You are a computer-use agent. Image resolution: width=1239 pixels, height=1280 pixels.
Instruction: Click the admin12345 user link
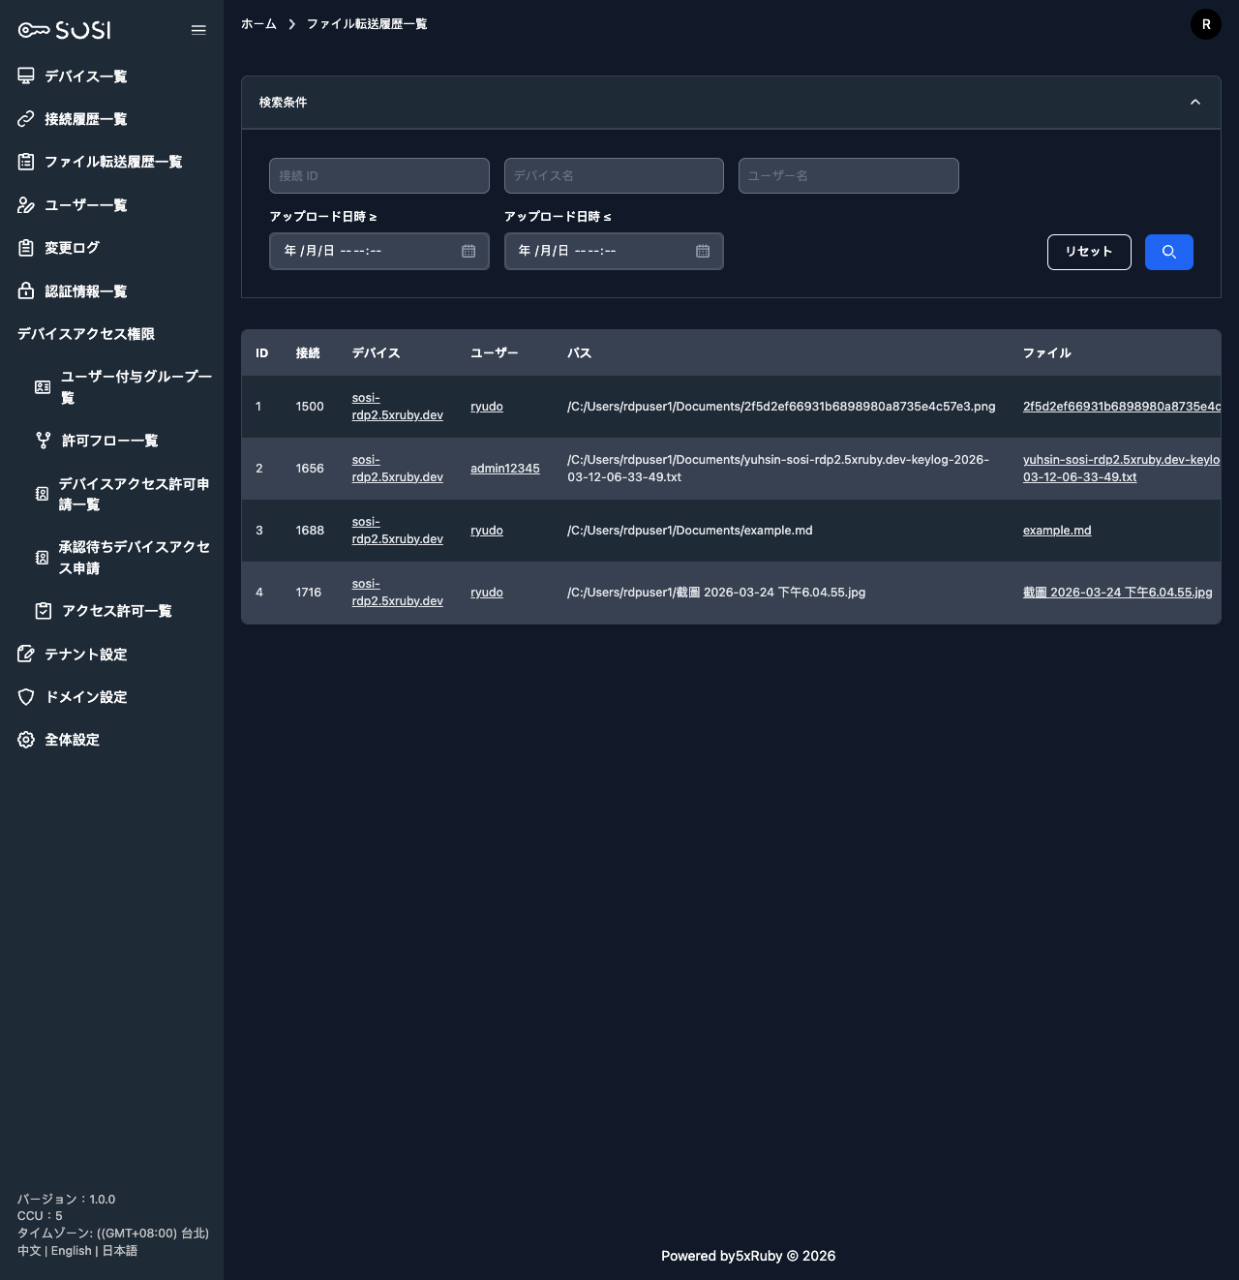[504, 469]
